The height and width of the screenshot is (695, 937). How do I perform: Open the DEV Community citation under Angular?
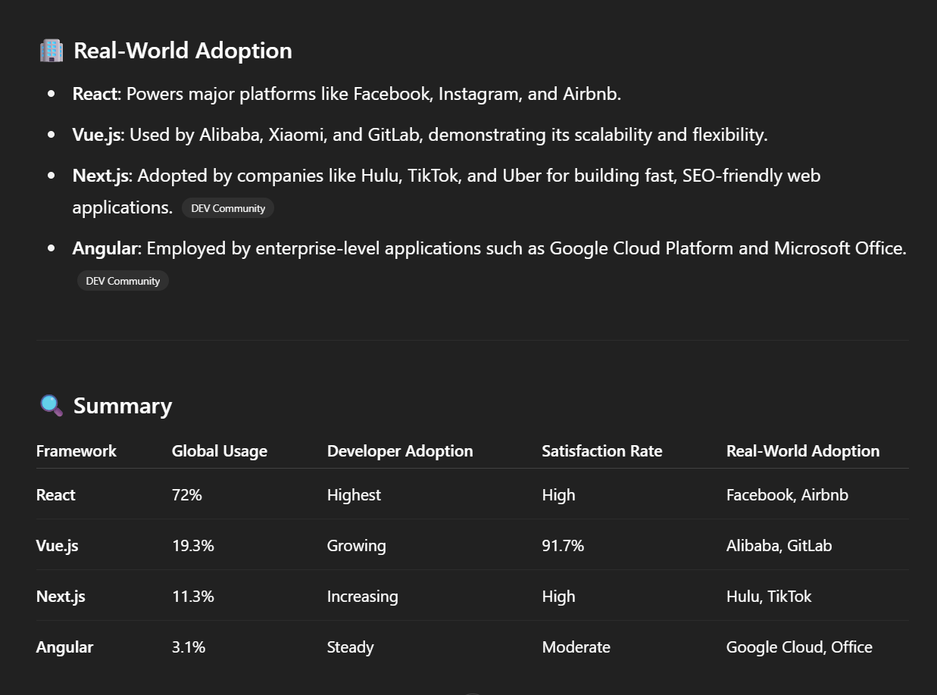(123, 281)
